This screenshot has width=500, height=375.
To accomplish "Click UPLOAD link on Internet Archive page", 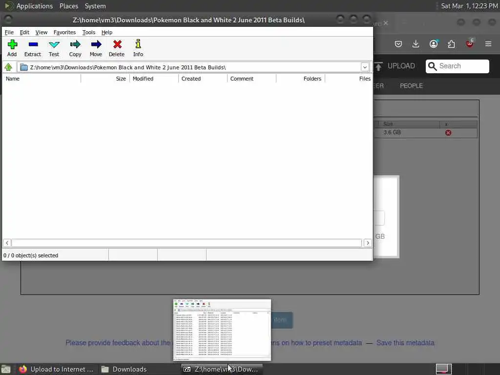I will pos(401,66).
